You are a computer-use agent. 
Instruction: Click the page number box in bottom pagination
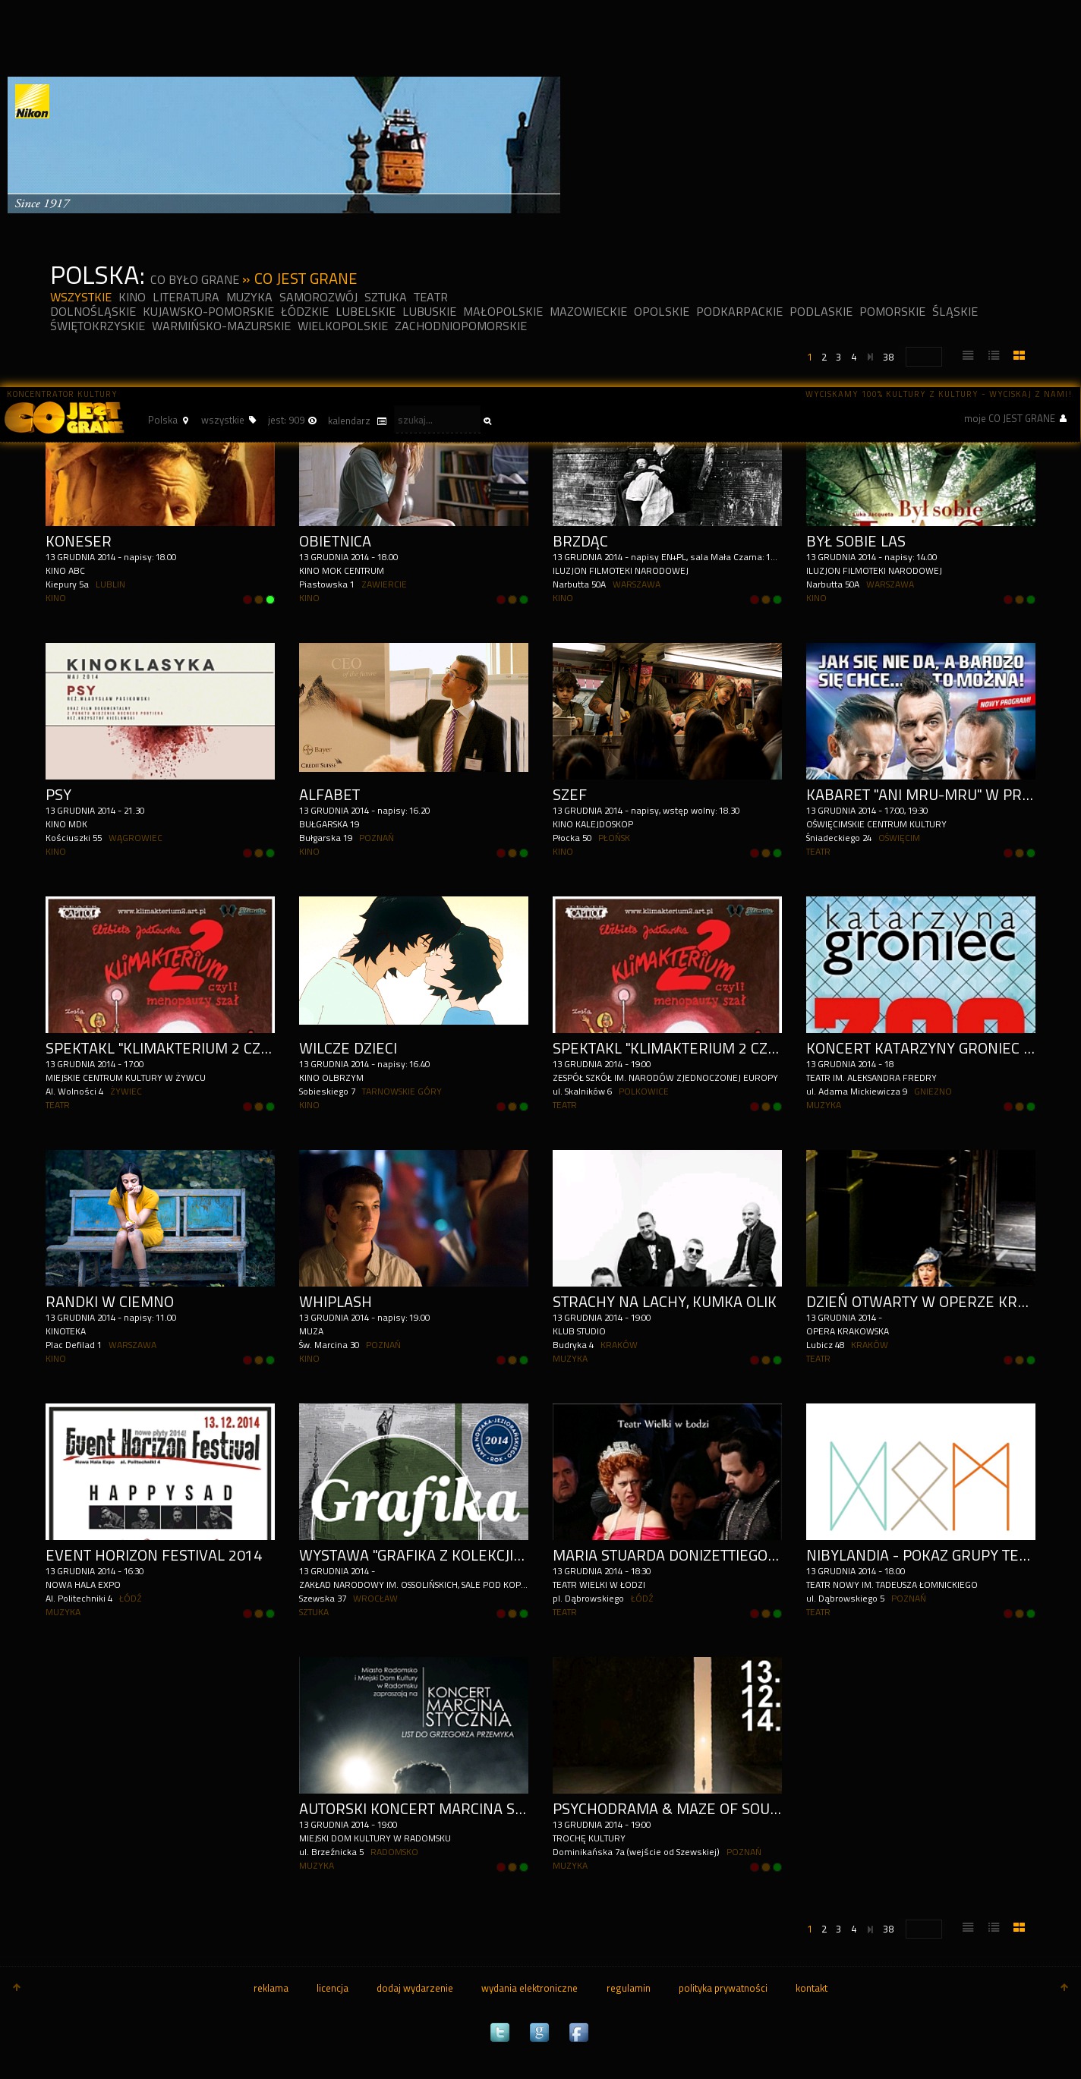click(x=924, y=1929)
